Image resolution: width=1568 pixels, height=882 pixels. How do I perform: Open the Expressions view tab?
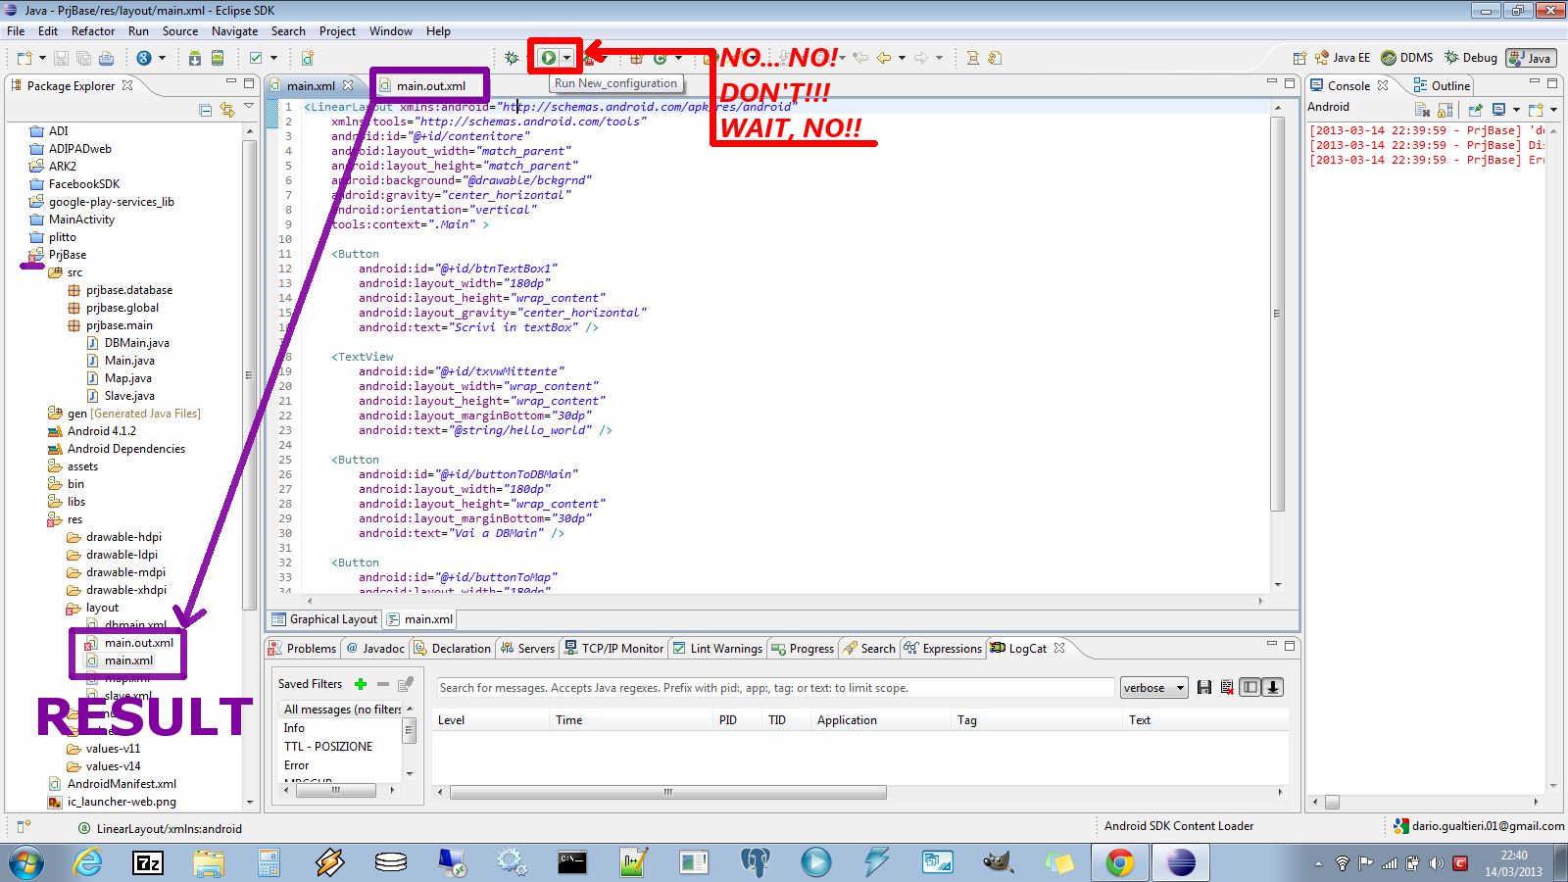[943, 649]
